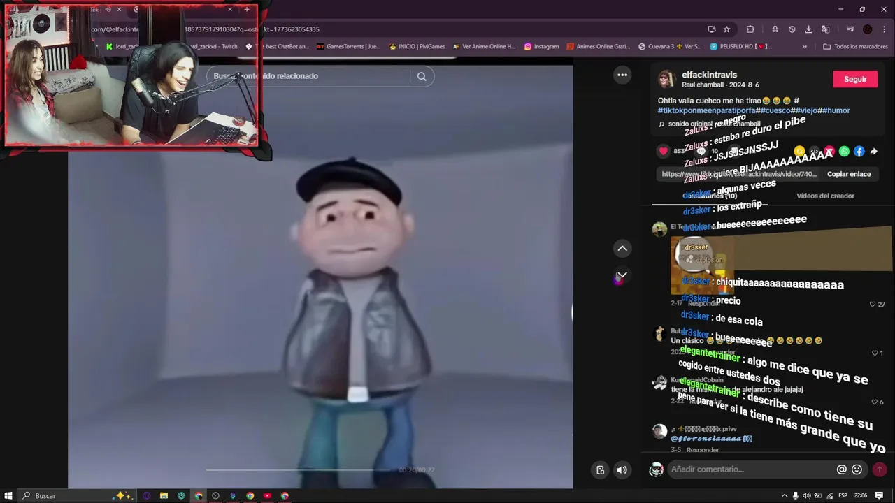This screenshot has height=503, width=895.
Task: Follow elfackintravis with the Seguir button
Action: coord(854,79)
